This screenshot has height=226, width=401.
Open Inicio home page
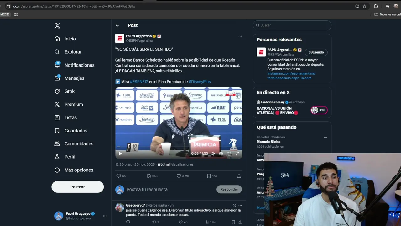tap(65, 39)
